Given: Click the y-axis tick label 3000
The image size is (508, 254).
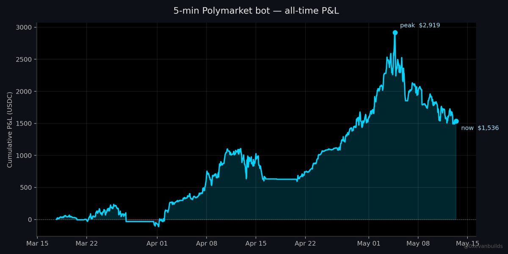Looking at the screenshot, I should (25, 28).
